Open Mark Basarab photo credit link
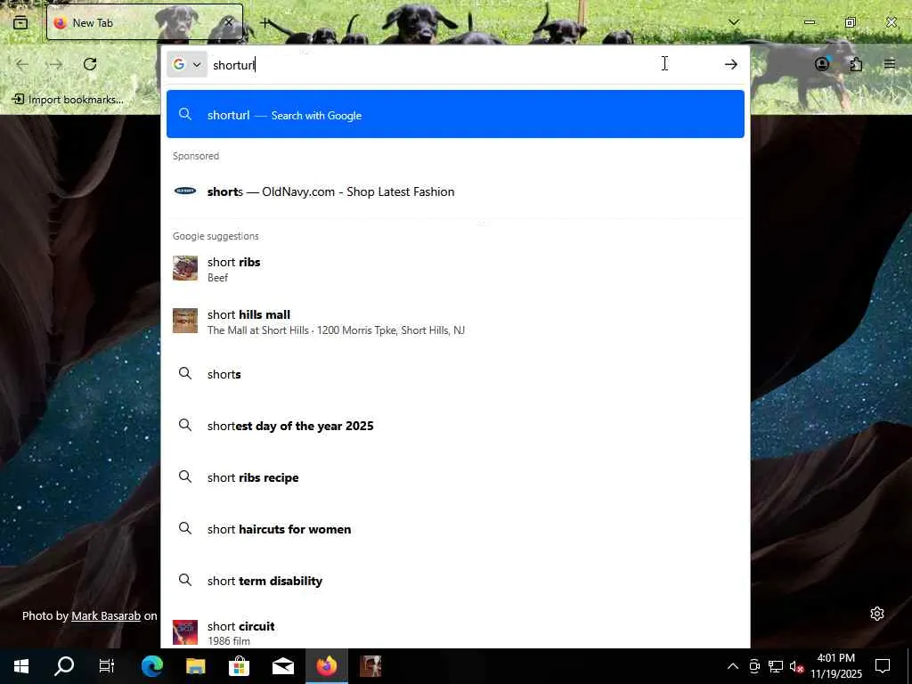This screenshot has width=912, height=684. click(106, 615)
